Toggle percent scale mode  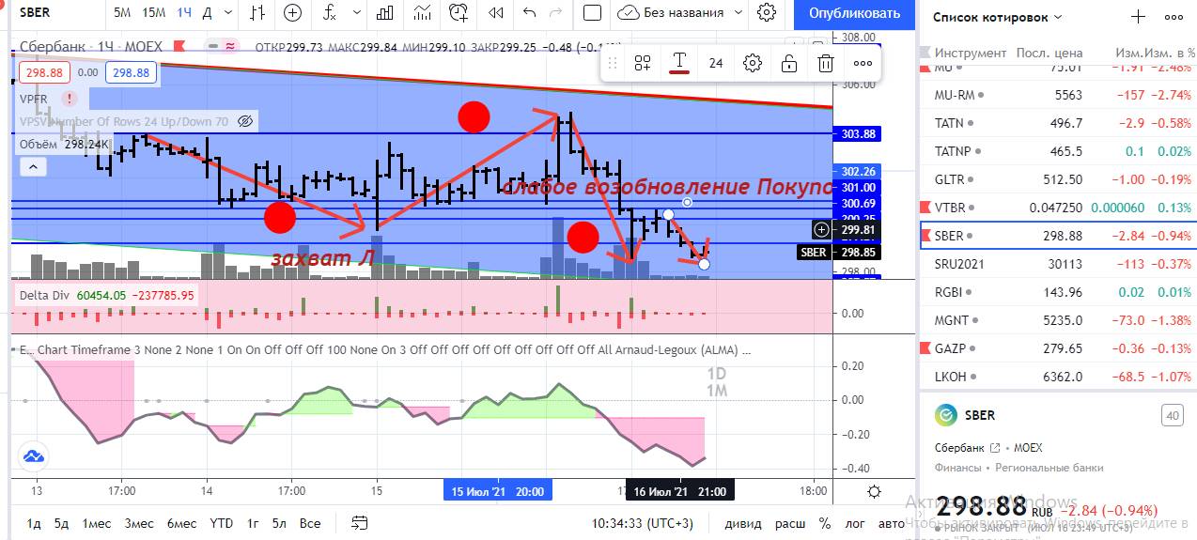coord(825,523)
